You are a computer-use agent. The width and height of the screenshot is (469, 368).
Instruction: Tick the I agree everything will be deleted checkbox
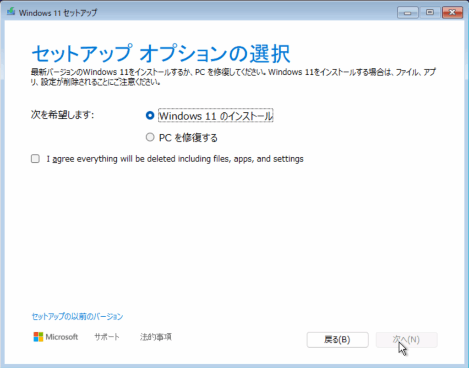(x=35, y=159)
